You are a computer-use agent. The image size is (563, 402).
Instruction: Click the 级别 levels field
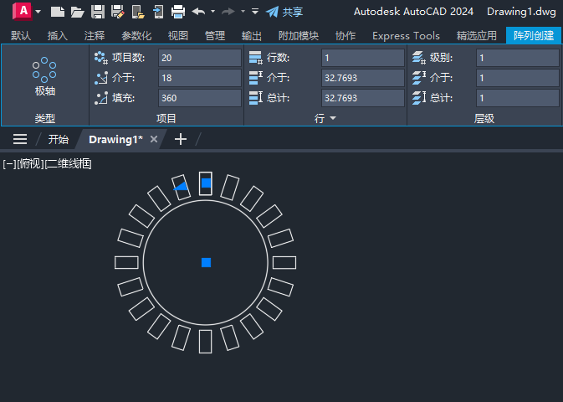tap(517, 58)
